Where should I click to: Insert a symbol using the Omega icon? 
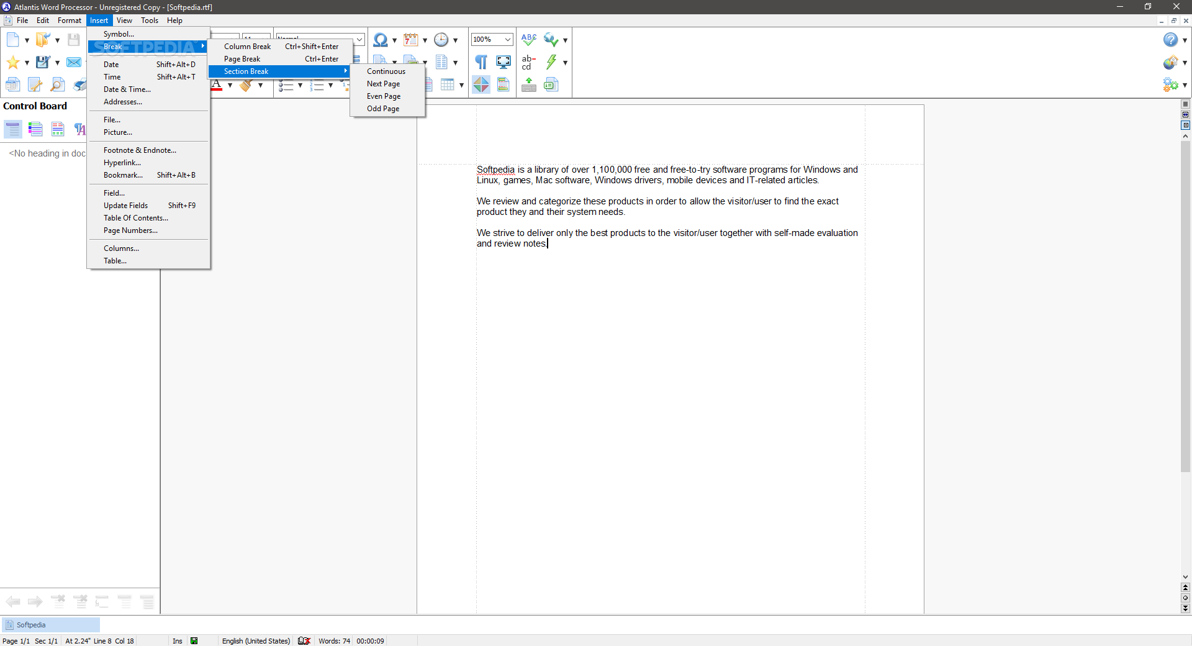coord(380,39)
